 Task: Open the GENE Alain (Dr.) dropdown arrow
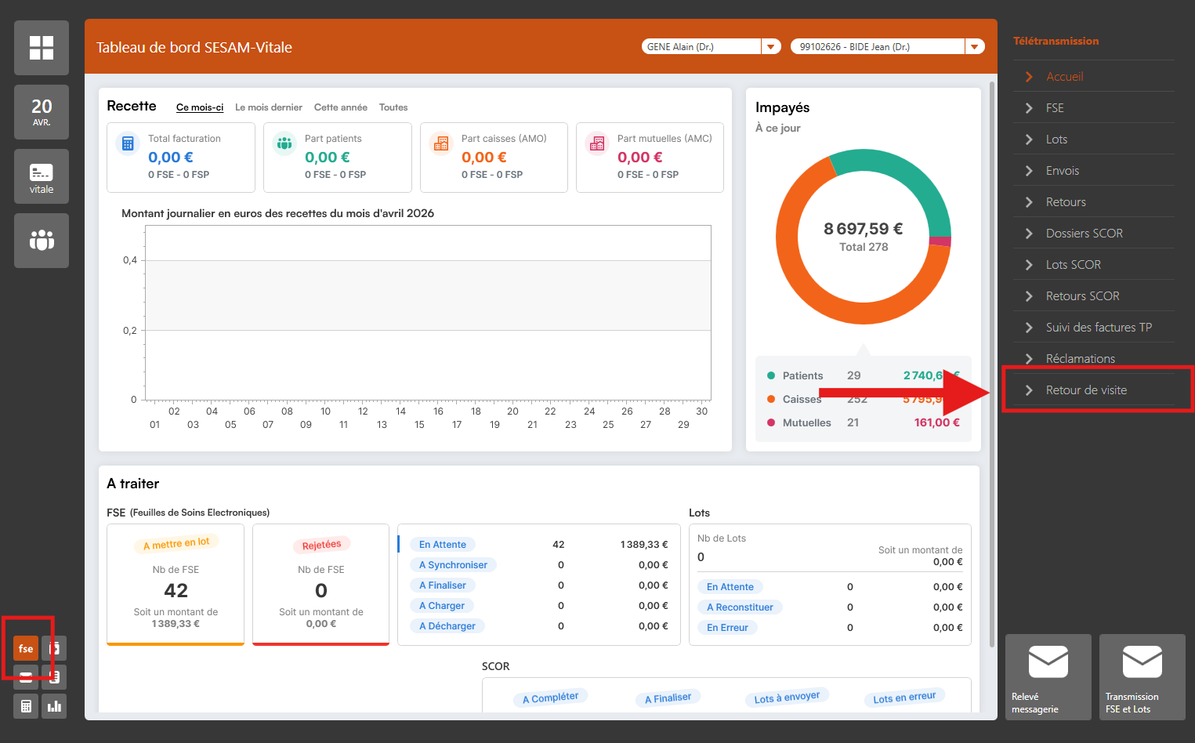tap(771, 47)
